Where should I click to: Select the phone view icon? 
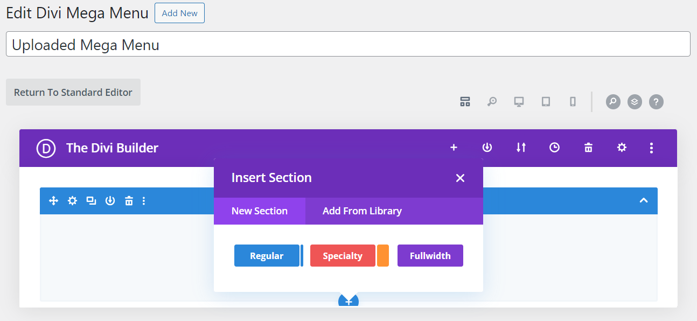(x=573, y=102)
